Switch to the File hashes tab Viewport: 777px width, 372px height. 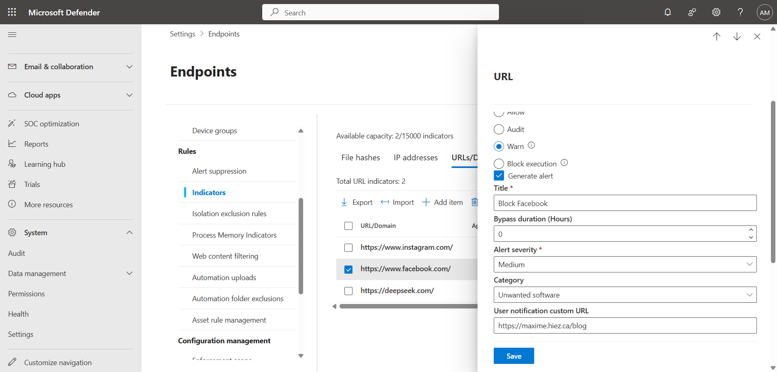coord(361,157)
